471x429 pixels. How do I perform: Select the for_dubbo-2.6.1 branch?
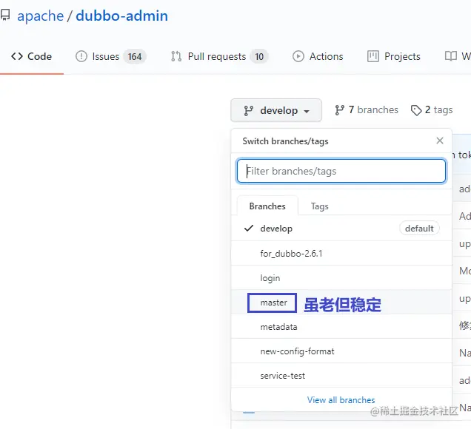(341, 254)
